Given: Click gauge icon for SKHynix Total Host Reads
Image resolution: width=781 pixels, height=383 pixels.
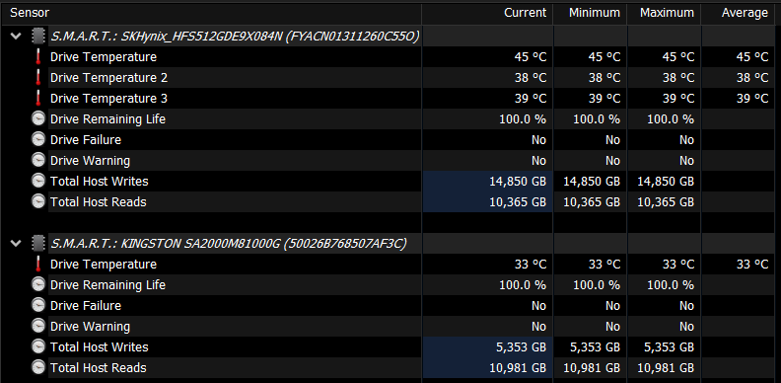Looking at the screenshot, I should (37, 202).
